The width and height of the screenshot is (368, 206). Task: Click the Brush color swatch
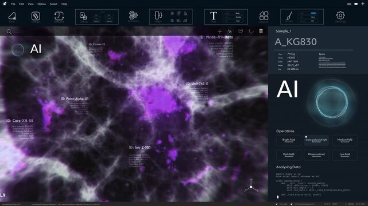tap(313, 13)
